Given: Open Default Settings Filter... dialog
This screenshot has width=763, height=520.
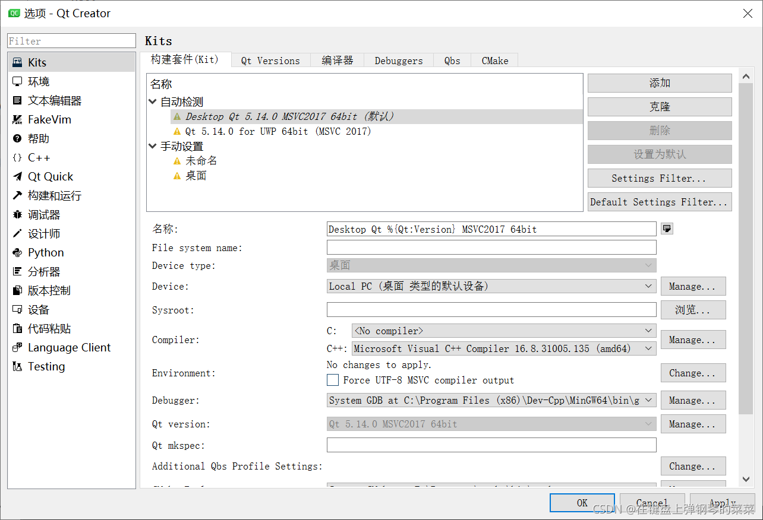Looking at the screenshot, I should coord(660,202).
